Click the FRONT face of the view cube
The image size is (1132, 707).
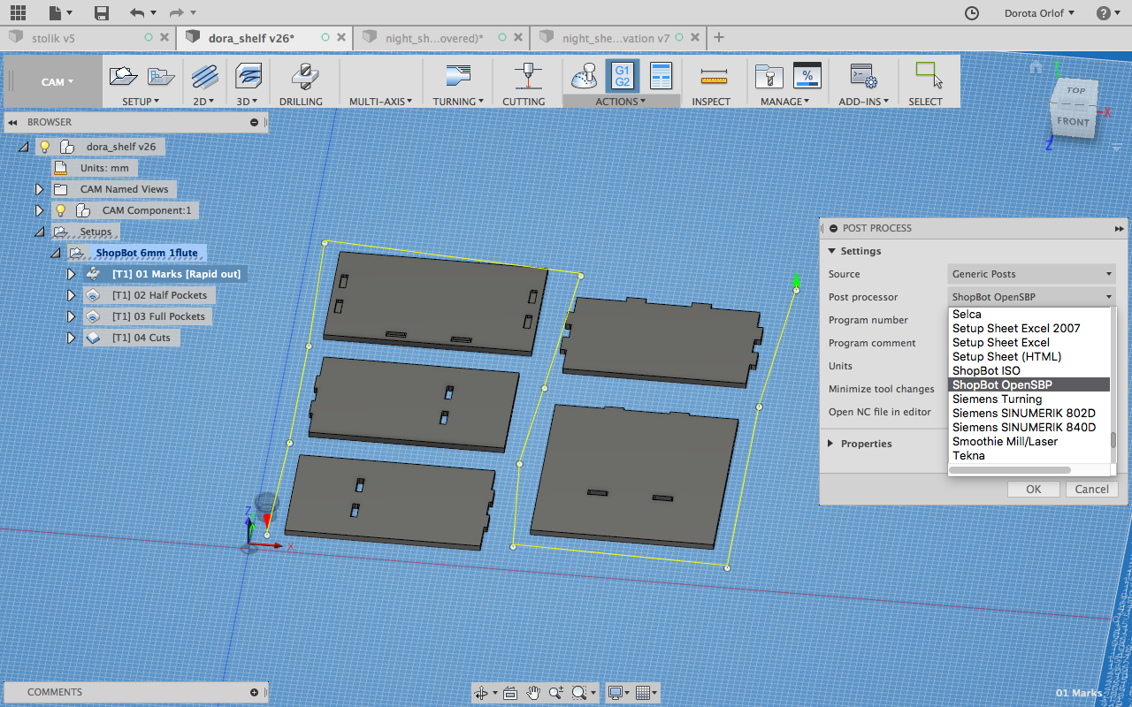pyautogui.click(x=1073, y=121)
